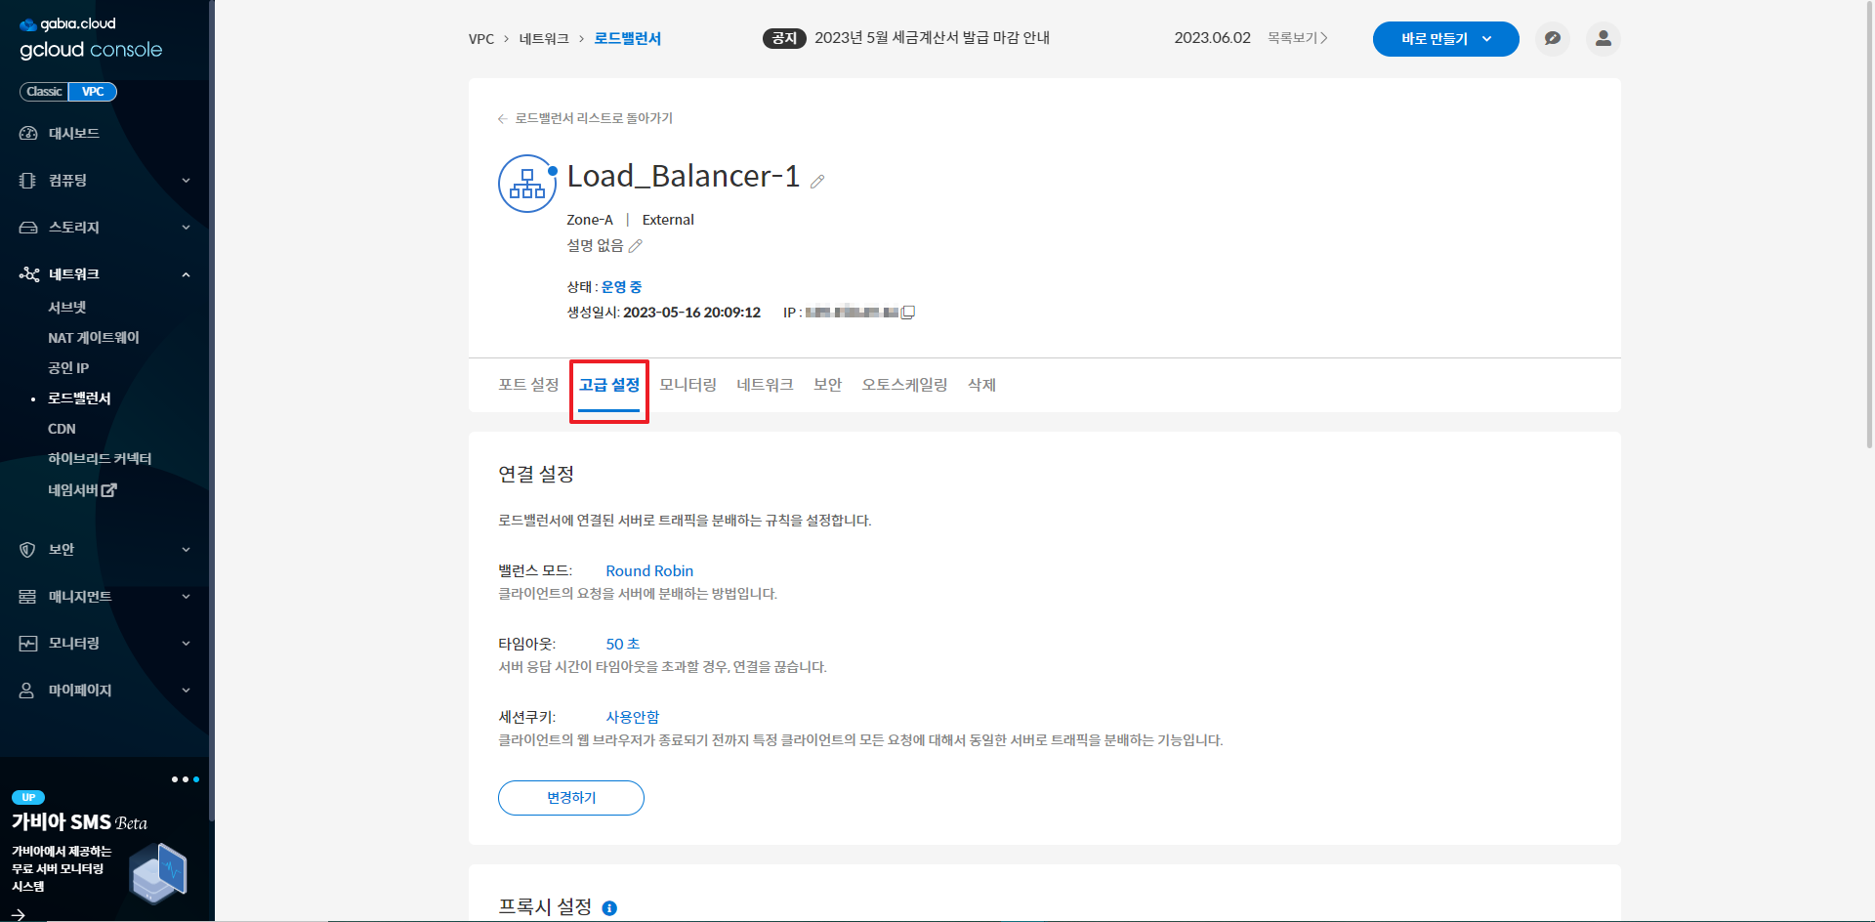Switch to Classic console mode
1875x922 pixels.
[x=44, y=92]
